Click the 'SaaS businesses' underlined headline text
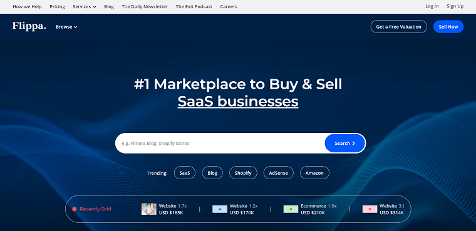 tap(238, 102)
